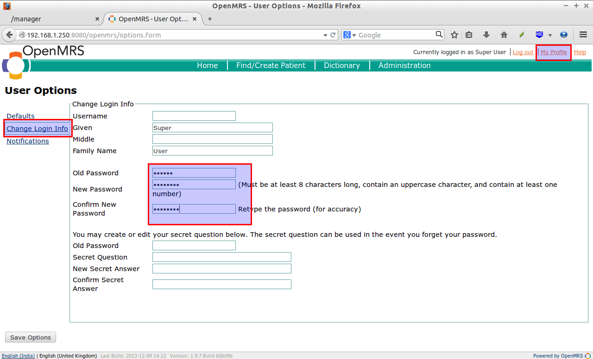Open the Firefox hamburger menu
The height and width of the screenshot is (359, 593).
tap(583, 35)
